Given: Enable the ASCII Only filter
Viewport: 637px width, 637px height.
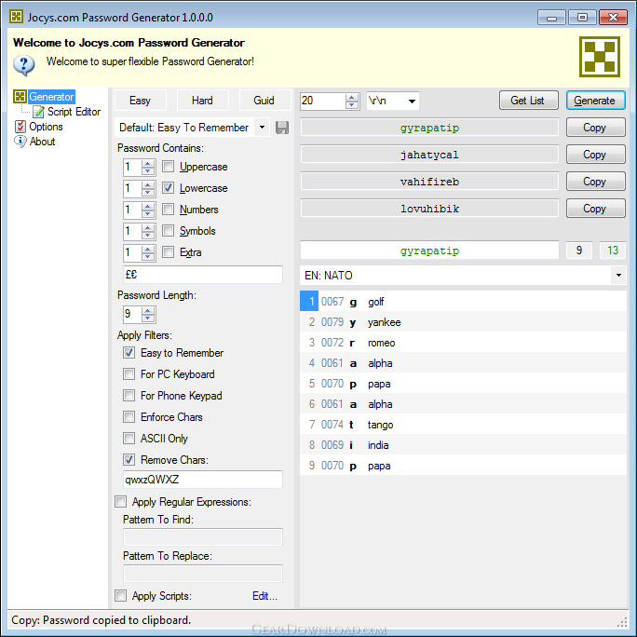Looking at the screenshot, I should pos(129,439).
